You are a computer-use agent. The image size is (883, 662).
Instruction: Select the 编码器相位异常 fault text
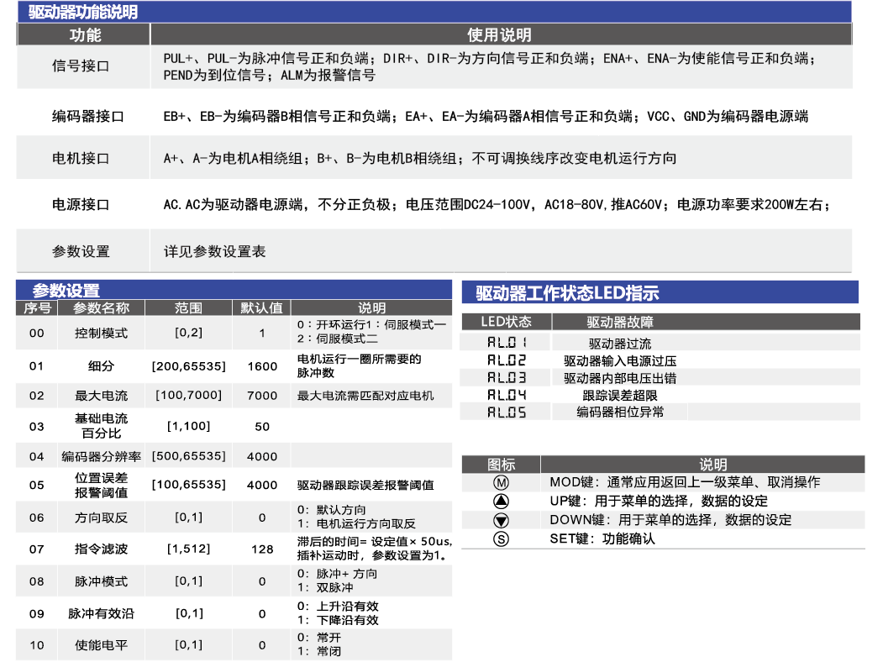[620, 412]
